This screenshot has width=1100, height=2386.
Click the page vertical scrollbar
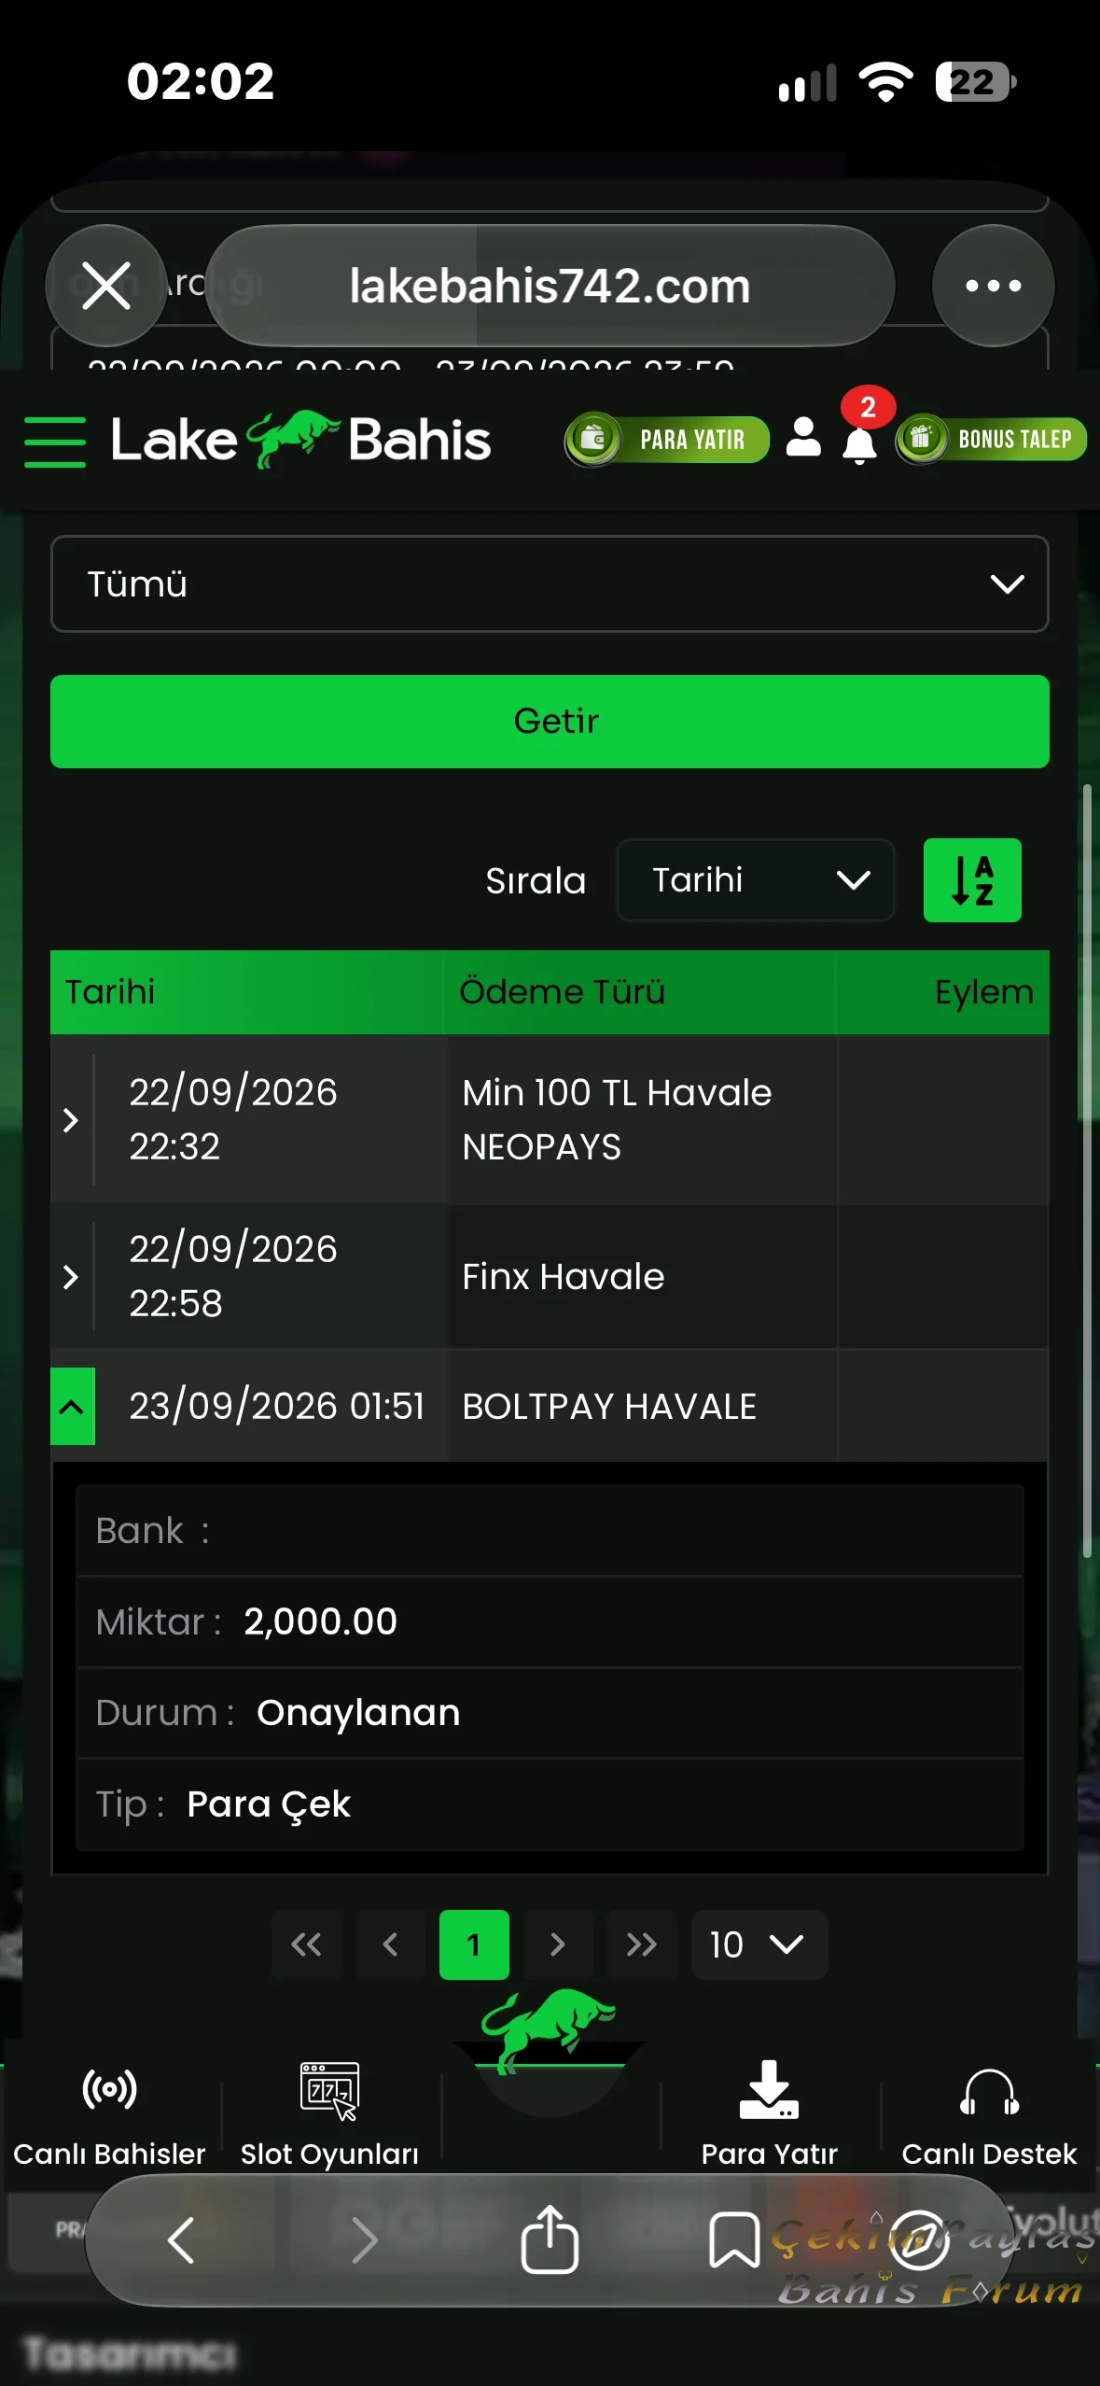click(1087, 1172)
